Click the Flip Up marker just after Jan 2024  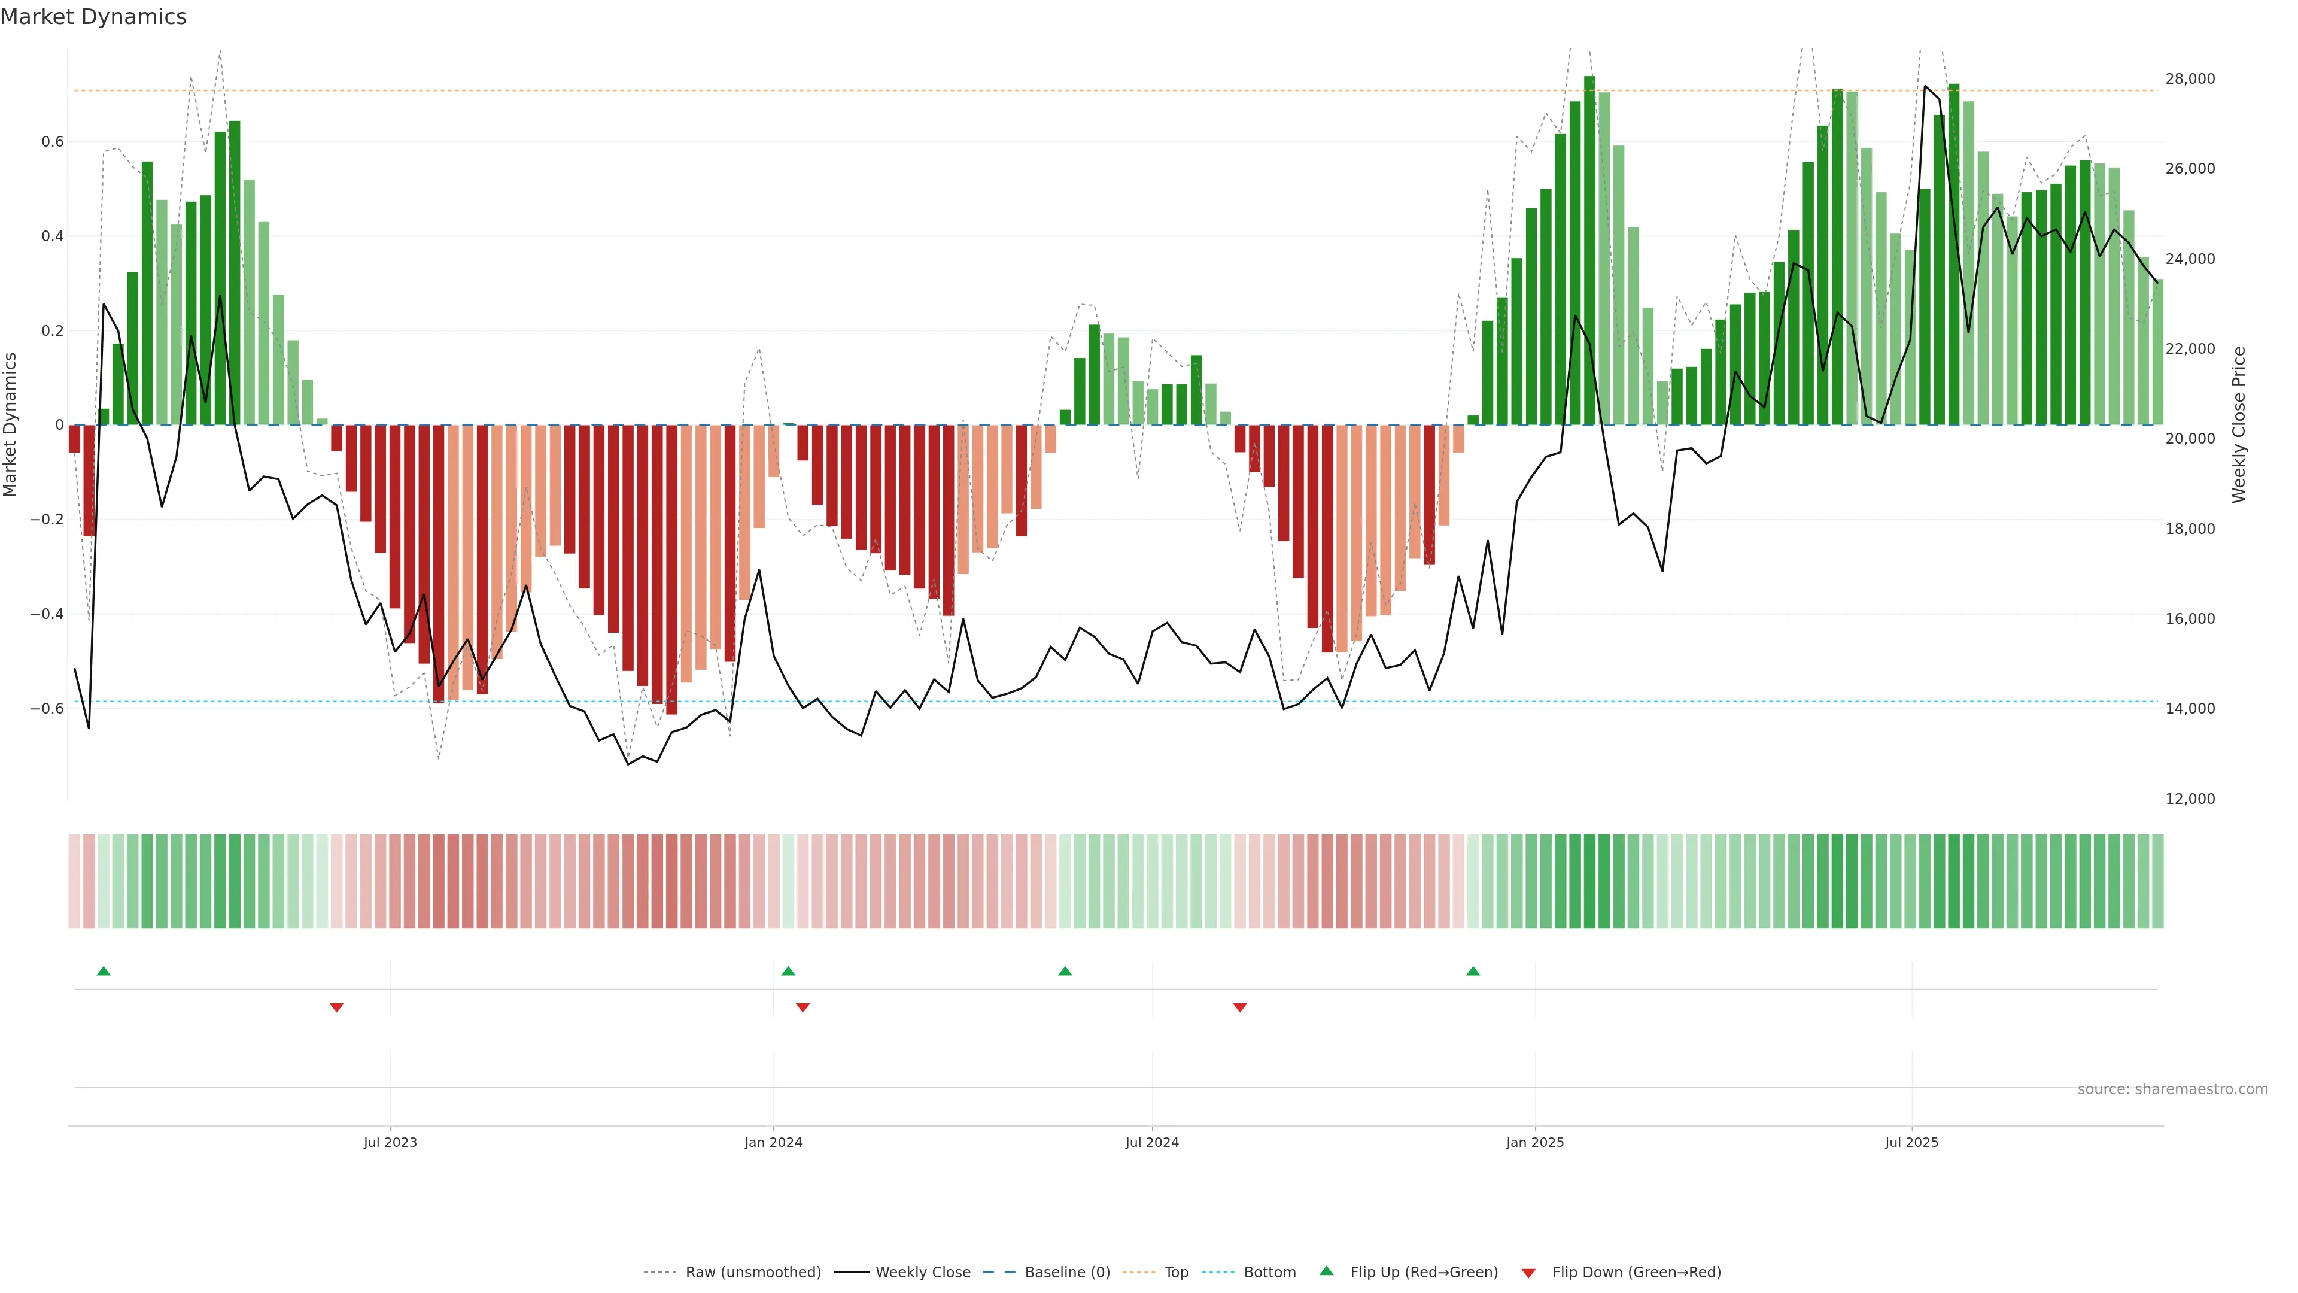(788, 971)
